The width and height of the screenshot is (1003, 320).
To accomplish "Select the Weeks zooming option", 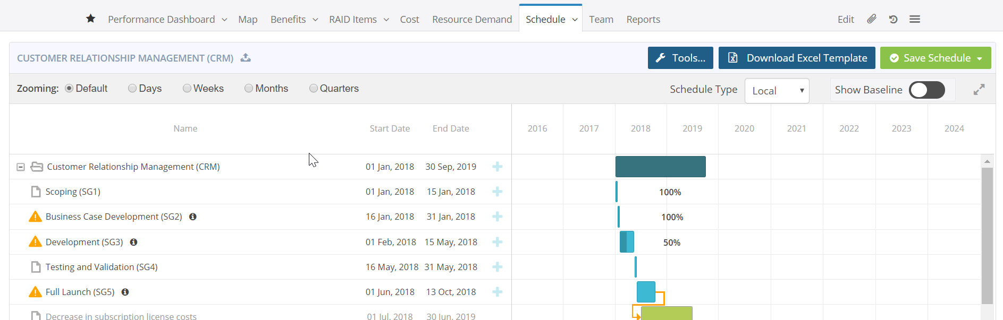I will (x=187, y=89).
